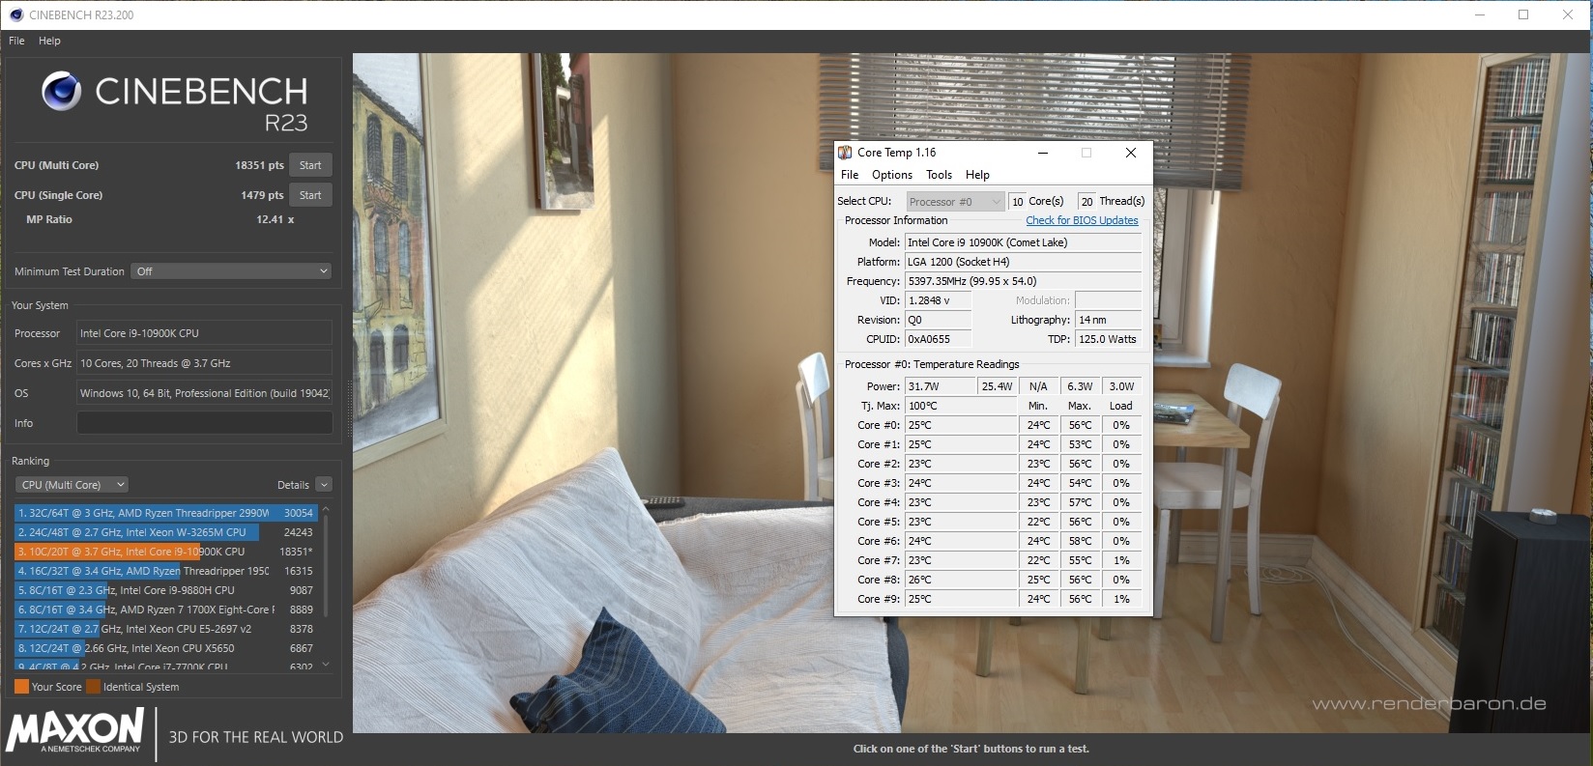
Task: Start the CPU Single Core test
Action: point(310,195)
